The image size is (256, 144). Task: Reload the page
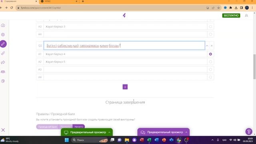point(12,8)
